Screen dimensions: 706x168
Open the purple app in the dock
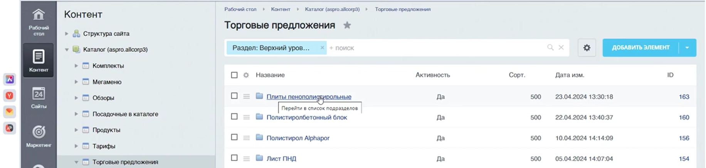pos(10,79)
